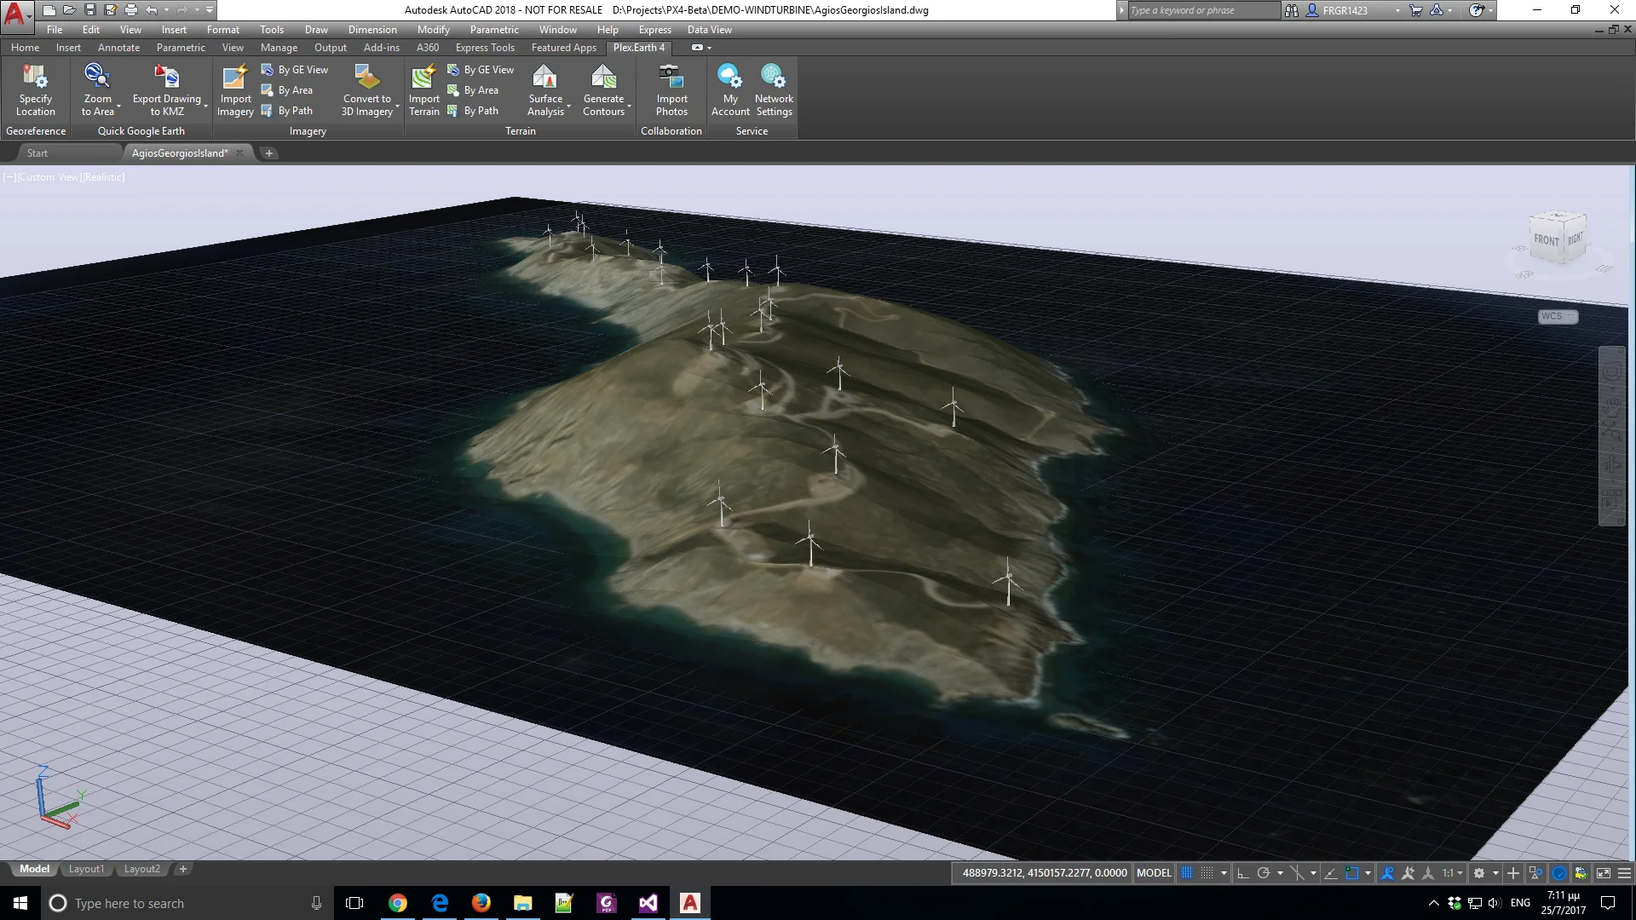1636x920 pixels.
Task: Switch to the Layout1 tab
Action: (x=86, y=869)
